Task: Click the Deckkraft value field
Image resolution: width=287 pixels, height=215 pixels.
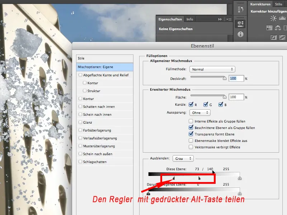Action: (236, 78)
